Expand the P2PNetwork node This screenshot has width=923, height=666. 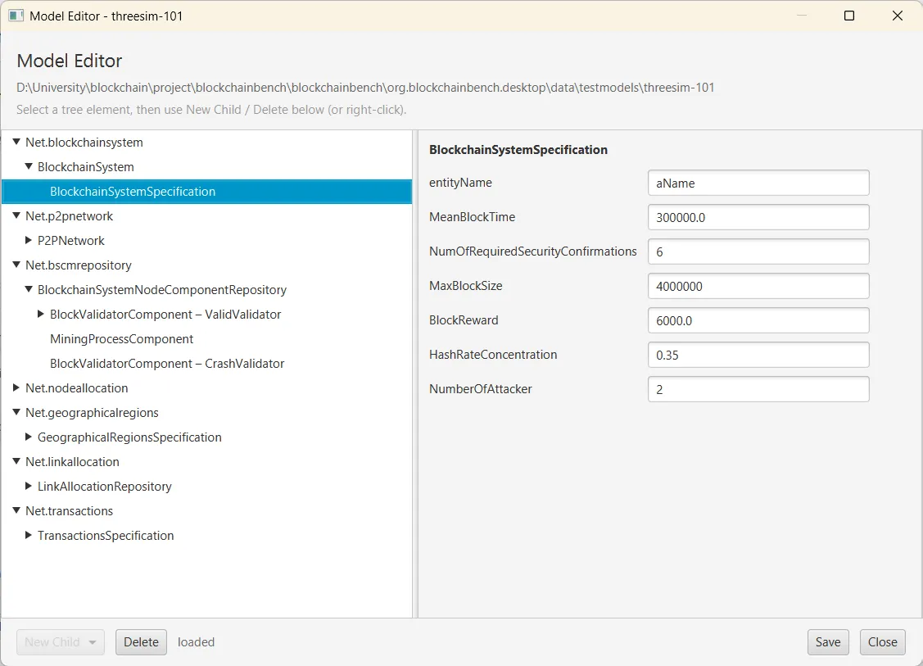point(28,240)
